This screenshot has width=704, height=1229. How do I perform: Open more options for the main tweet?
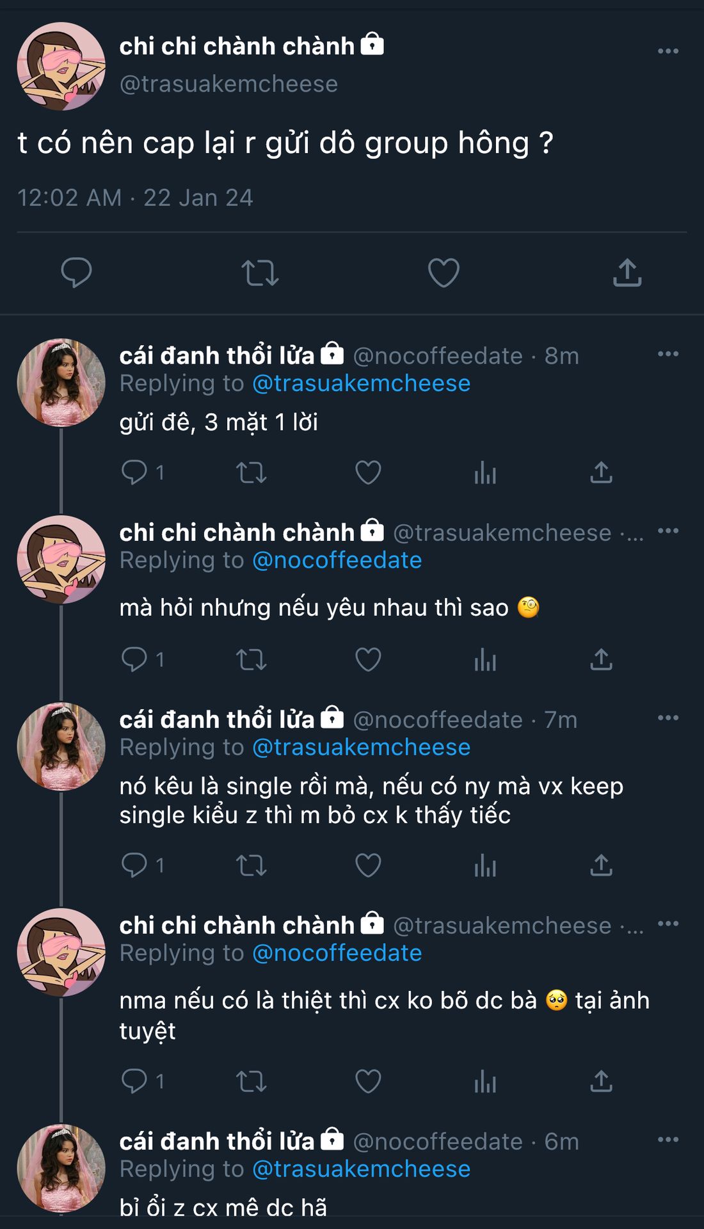coord(668,51)
